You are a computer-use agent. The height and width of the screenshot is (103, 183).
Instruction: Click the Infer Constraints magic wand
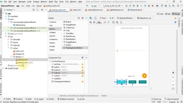[109, 22]
